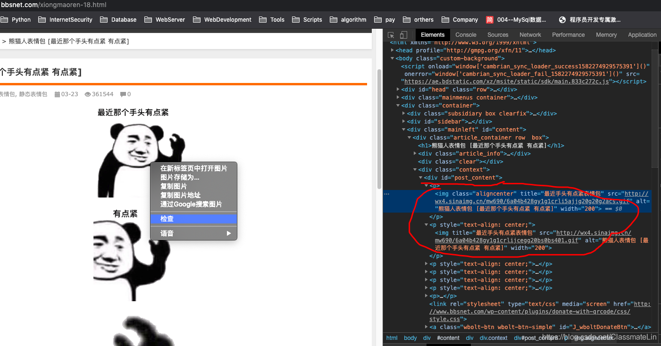Collapse the post_content div node
661x346 pixels.
(x=421, y=178)
